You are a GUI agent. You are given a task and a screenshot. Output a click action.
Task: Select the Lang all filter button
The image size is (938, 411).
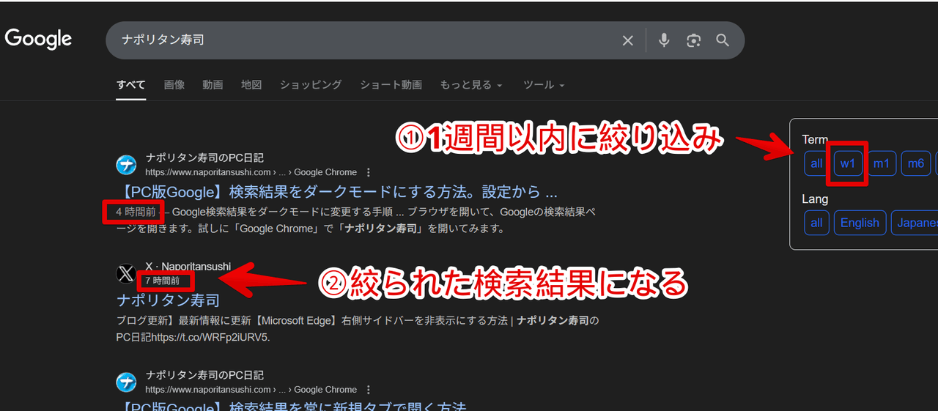click(x=816, y=223)
